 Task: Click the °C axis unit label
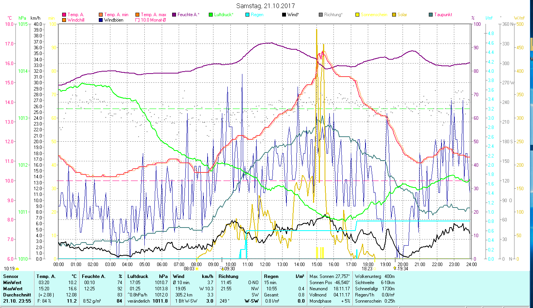(10, 18)
